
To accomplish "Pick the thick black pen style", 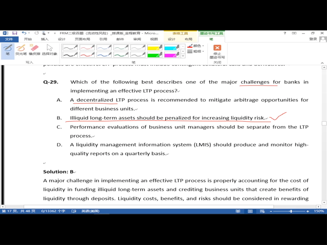I will pyautogui.click(x=70, y=55).
